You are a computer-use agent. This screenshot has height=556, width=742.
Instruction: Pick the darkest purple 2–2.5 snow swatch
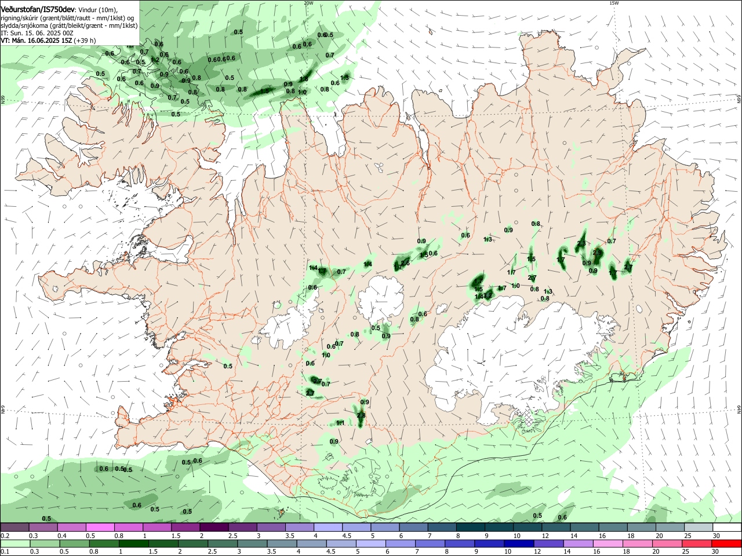tap(214, 528)
